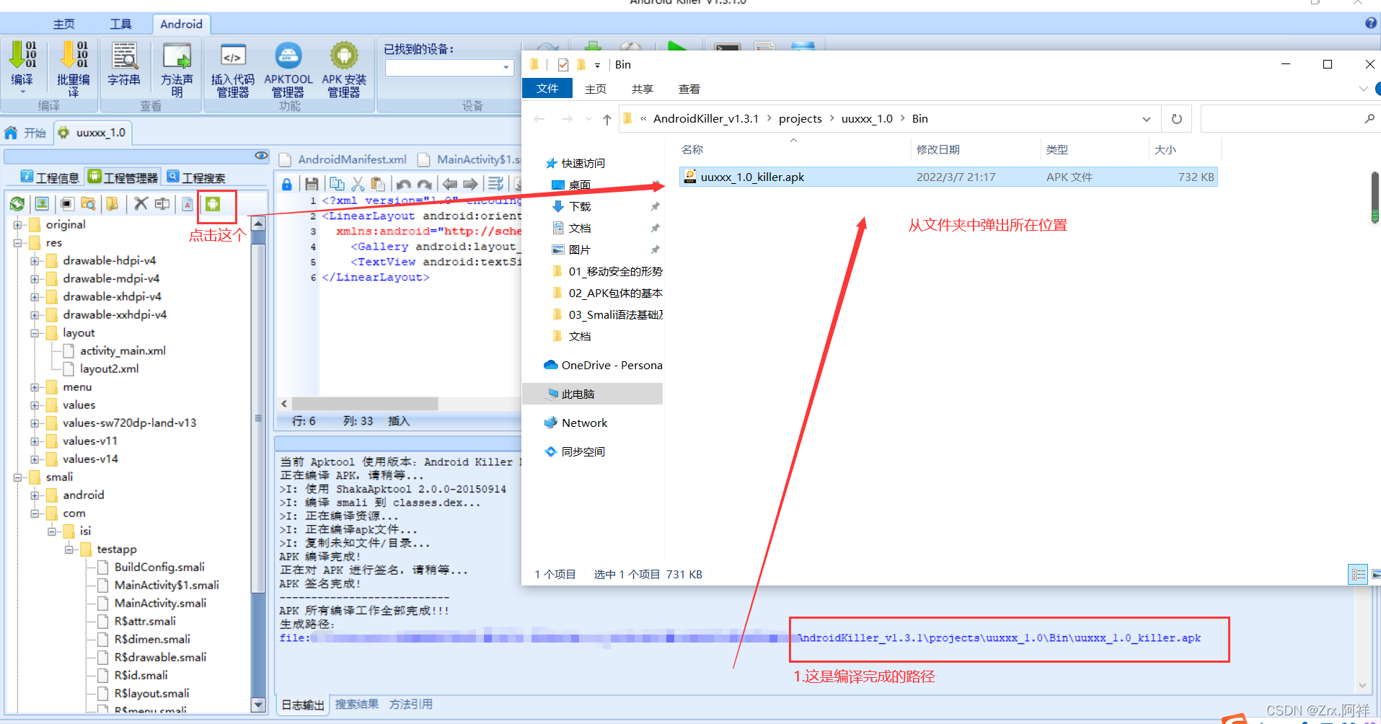
Task: Expand the drawable-hdpi-v4 folder
Action: [35, 261]
